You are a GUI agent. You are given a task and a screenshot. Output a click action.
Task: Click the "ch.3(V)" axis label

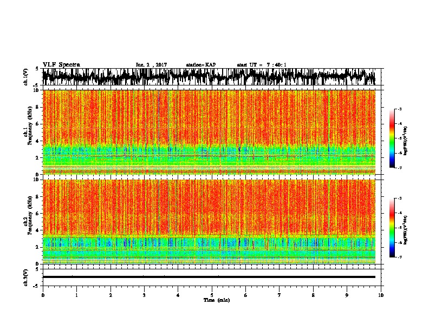(26, 277)
